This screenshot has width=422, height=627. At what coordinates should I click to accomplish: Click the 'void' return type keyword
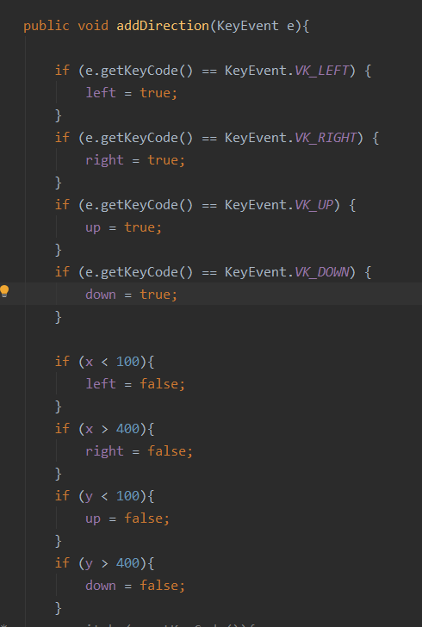click(x=93, y=26)
